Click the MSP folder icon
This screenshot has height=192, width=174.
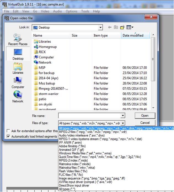coord(36,68)
